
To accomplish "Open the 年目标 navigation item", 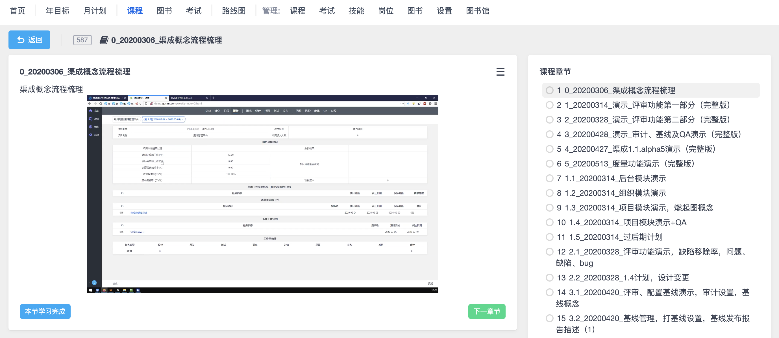I will [57, 11].
